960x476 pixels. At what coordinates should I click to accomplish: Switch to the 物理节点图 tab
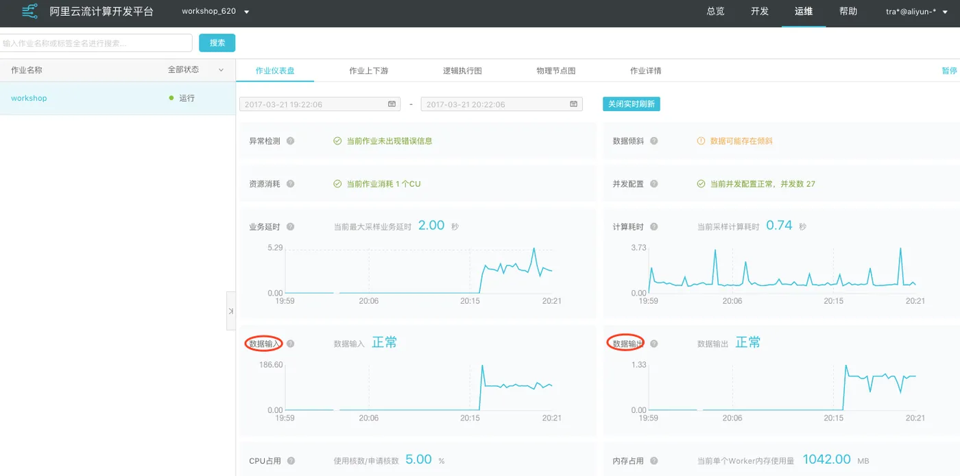(556, 71)
